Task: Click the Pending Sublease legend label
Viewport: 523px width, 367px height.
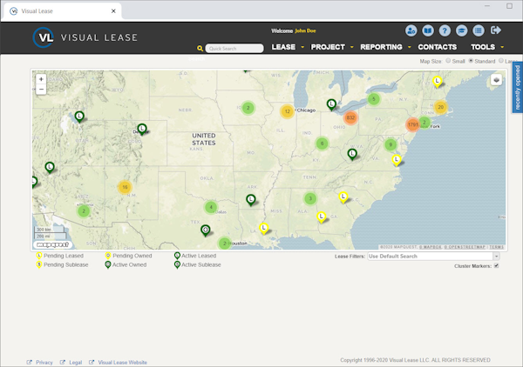Action: pyautogui.click(x=65, y=264)
